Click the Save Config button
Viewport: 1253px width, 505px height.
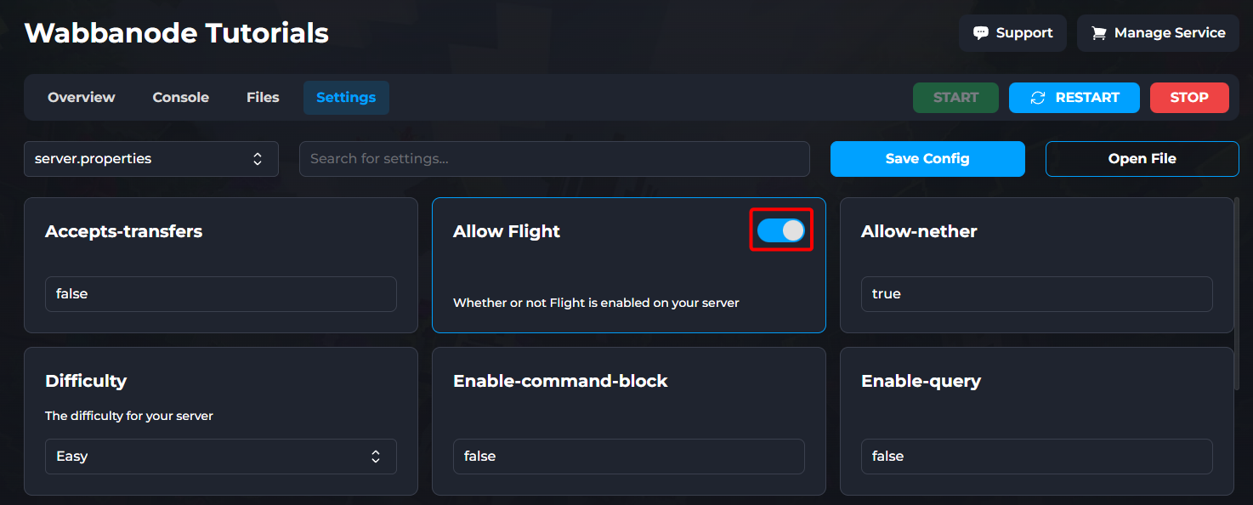(x=927, y=158)
